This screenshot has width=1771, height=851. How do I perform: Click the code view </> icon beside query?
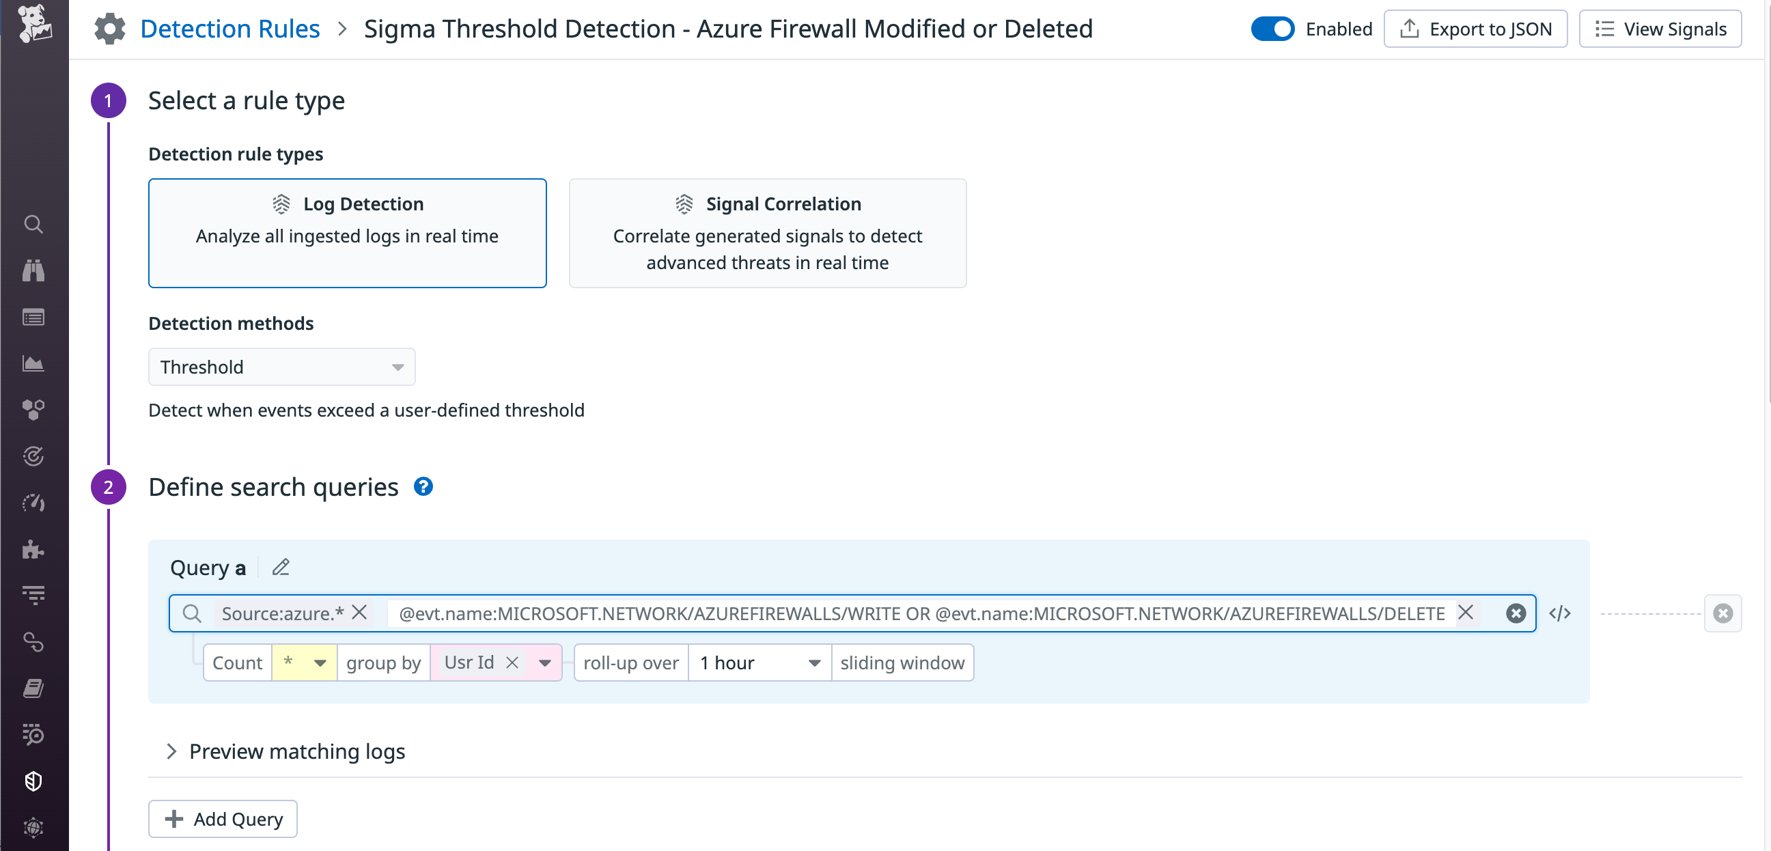coord(1560,613)
